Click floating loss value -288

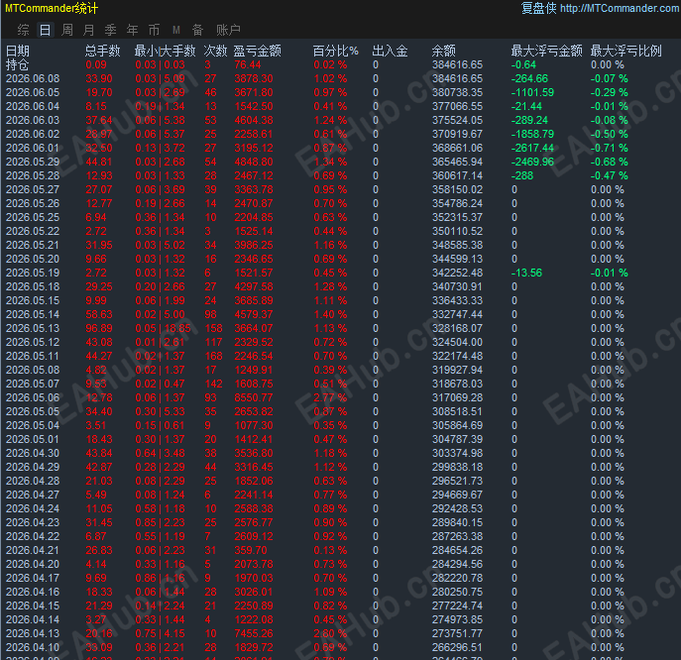[x=522, y=175]
